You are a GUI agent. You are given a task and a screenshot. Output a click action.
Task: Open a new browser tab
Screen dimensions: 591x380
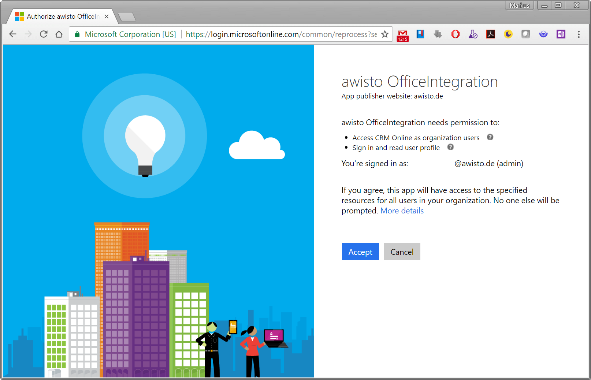[127, 17]
